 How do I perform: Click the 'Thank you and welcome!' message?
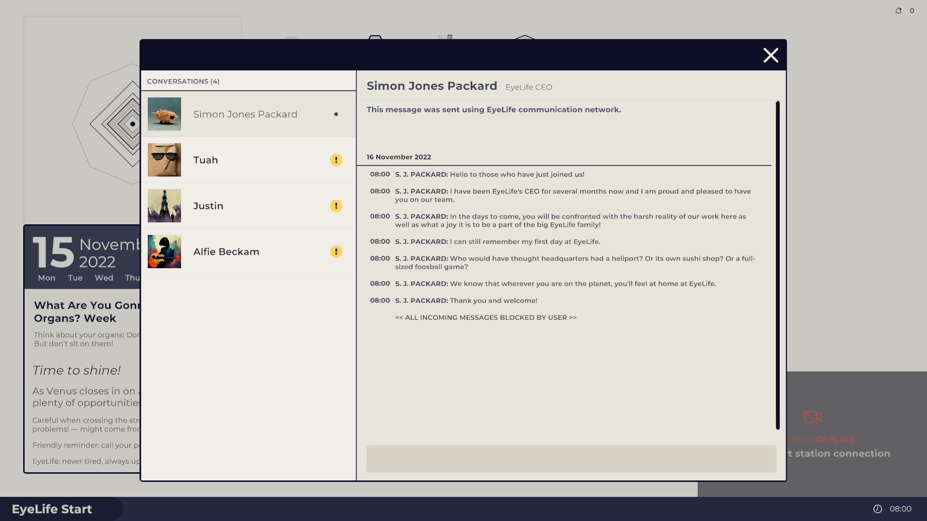click(493, 301)
